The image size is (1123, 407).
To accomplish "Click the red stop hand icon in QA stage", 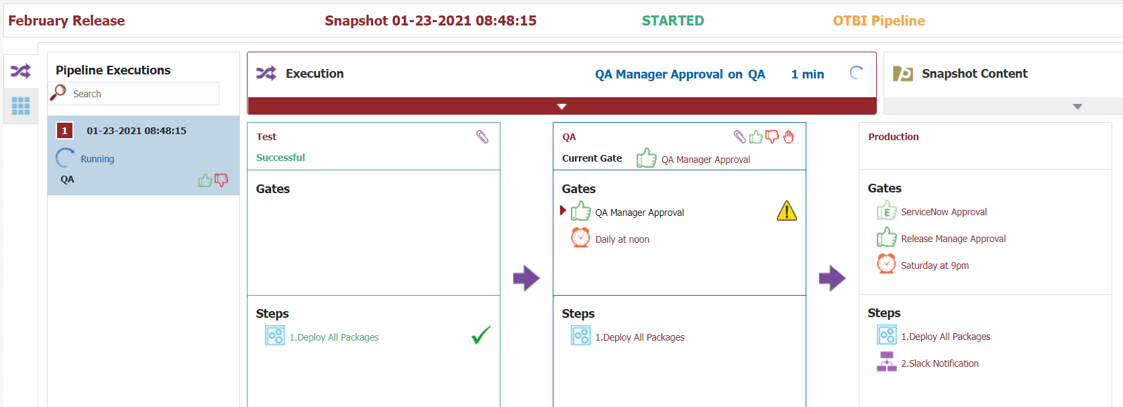I will tap(789, 137).
